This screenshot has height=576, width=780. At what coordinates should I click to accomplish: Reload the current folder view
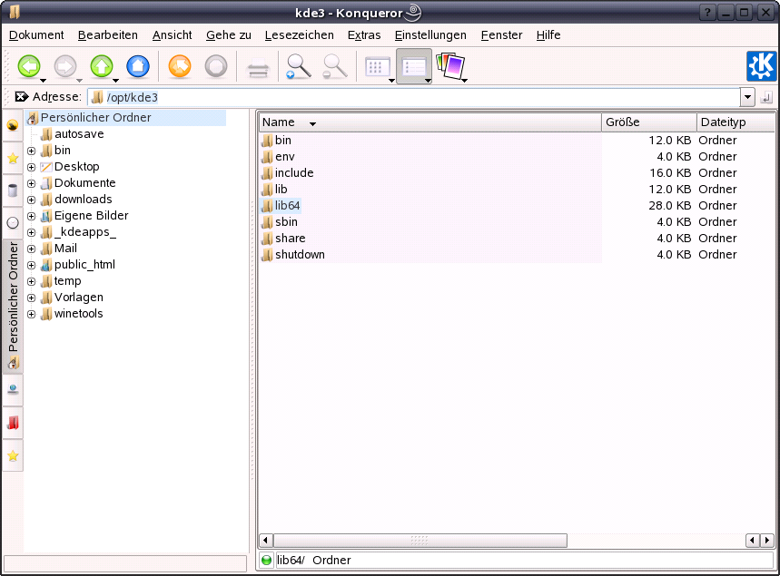click(180, 66)
